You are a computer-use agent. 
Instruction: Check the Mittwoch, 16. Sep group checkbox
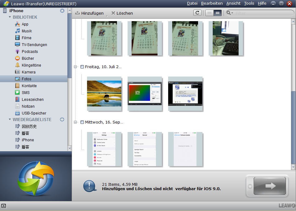click(x=82, y=122)
